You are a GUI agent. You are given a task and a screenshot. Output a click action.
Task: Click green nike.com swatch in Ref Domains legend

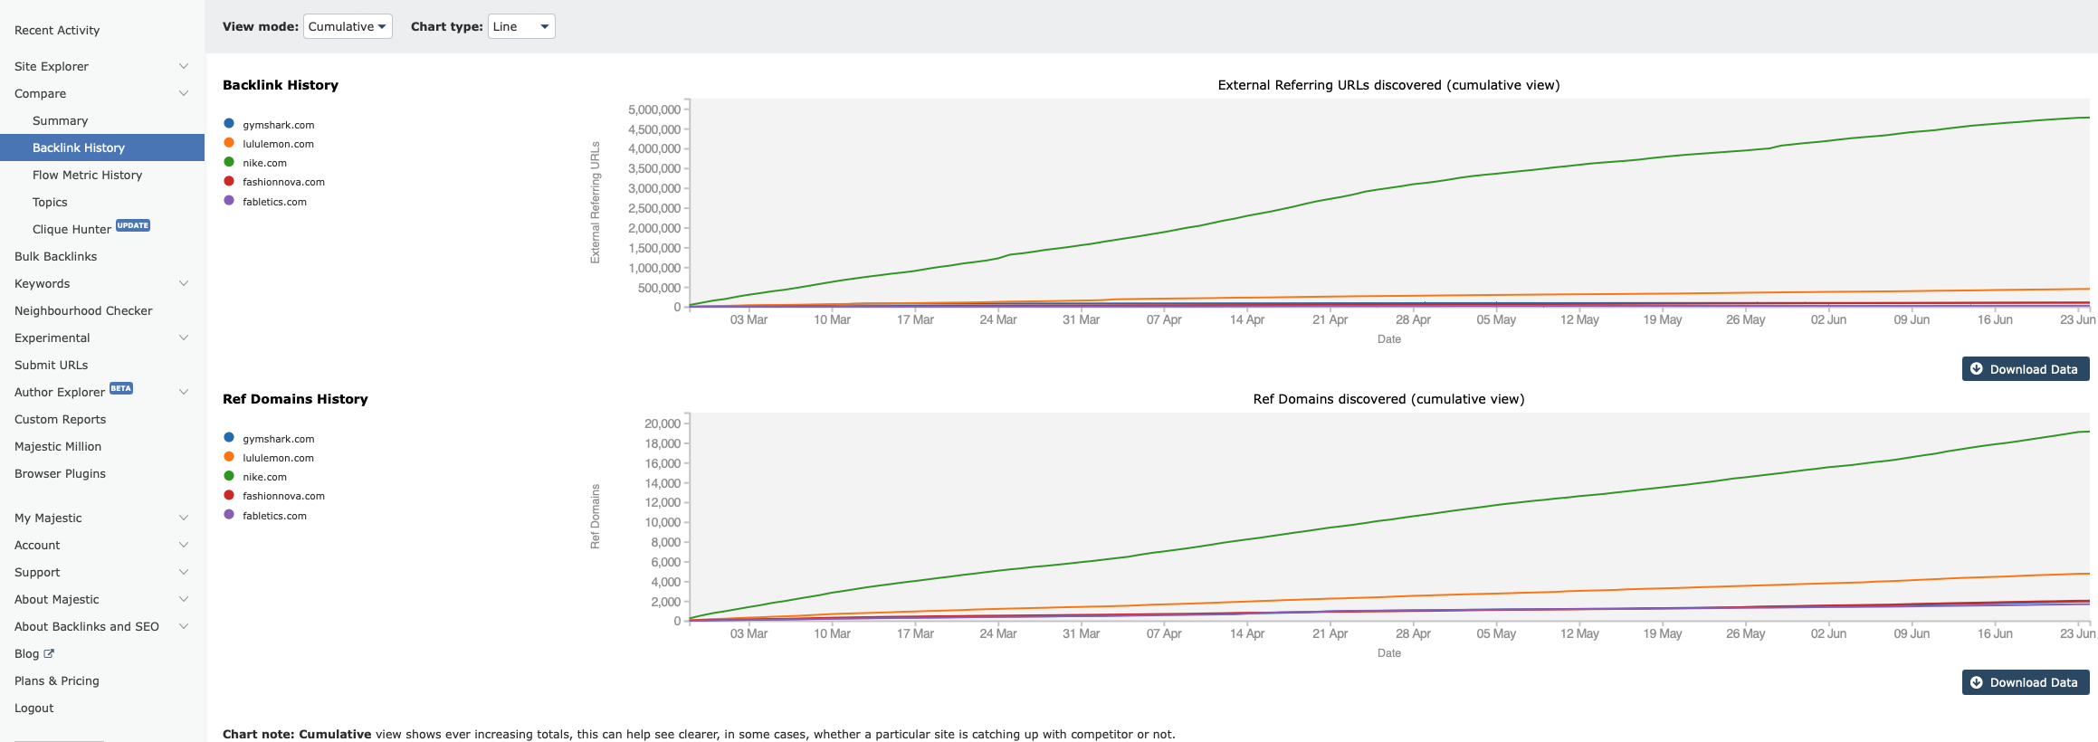point(229,476)
